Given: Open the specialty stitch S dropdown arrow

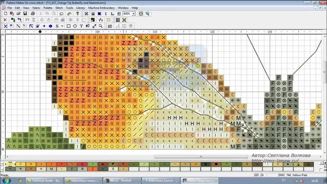Looking at the screenshot, I should tap(62, 26).
